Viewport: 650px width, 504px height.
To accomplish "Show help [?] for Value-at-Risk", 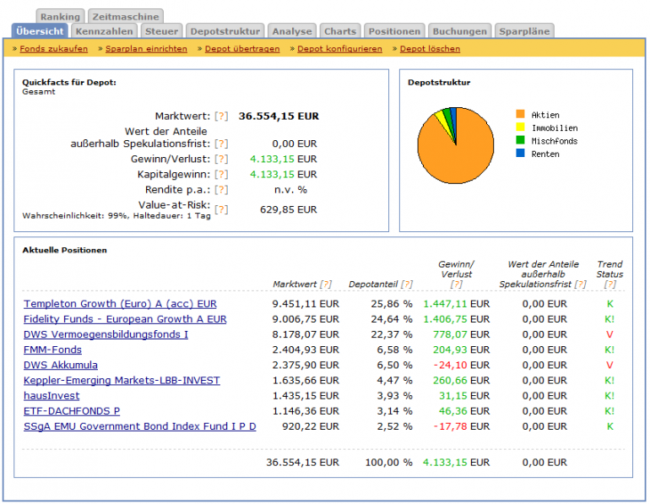I will click(x=221, y=209).
